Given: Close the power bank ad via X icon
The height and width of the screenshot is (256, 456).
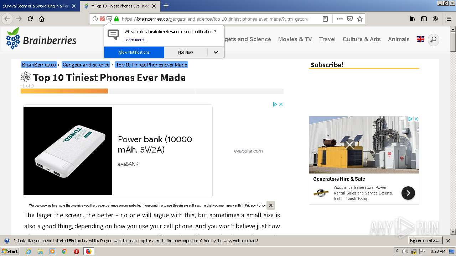Looking at the screenshot, I should [x=281, y=104].
